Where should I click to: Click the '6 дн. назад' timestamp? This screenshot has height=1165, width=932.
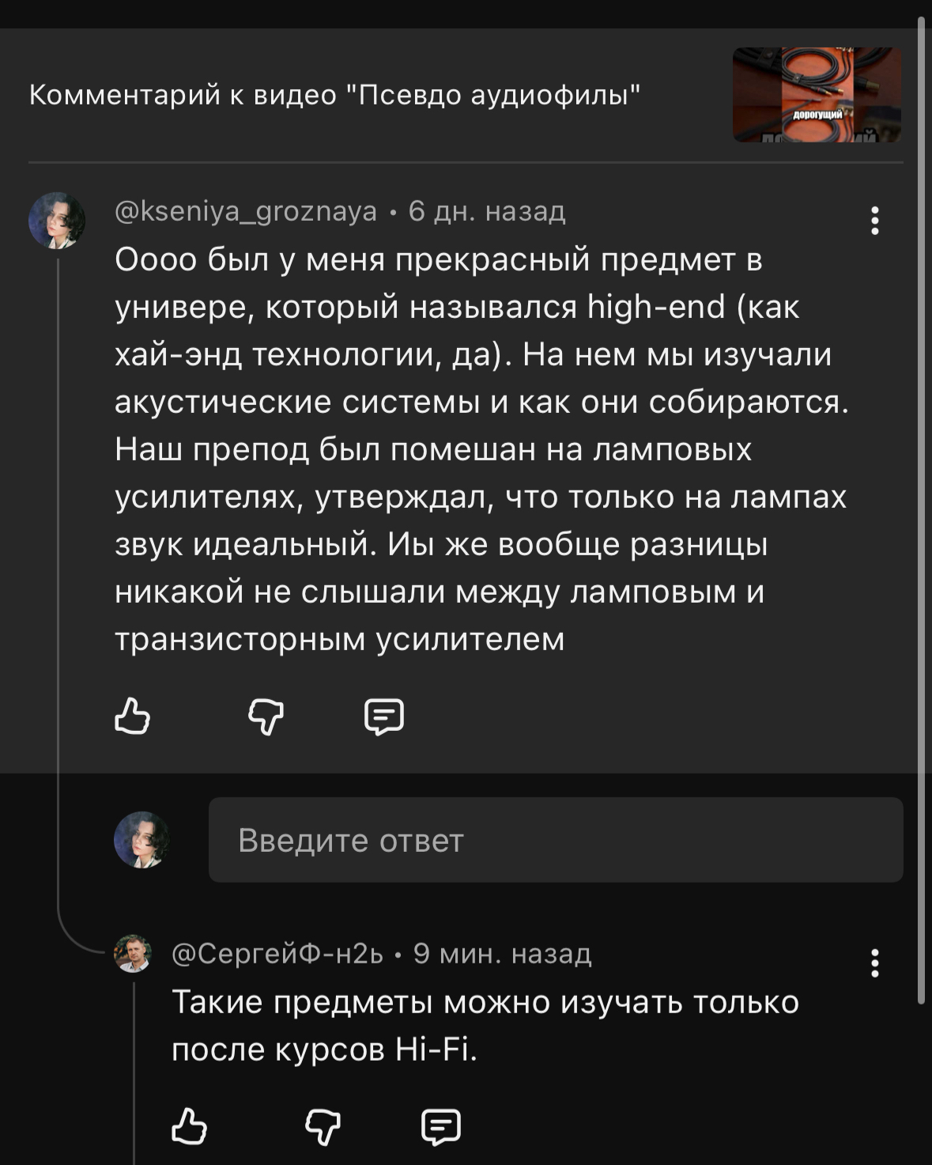(487, 212)
